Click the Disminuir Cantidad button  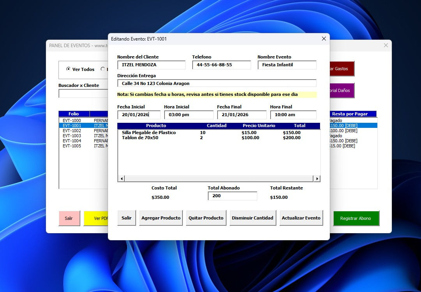click(x=253, y=218)
